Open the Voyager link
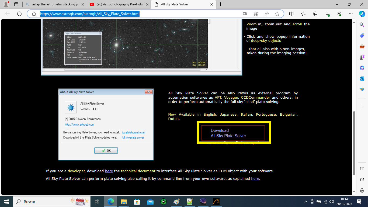Viewport: 368px width, 207px height. click(x=231, y=97)
